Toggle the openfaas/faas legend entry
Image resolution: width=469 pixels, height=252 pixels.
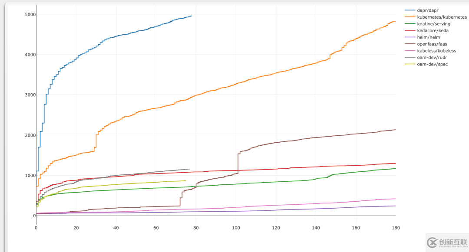(426, 44)
